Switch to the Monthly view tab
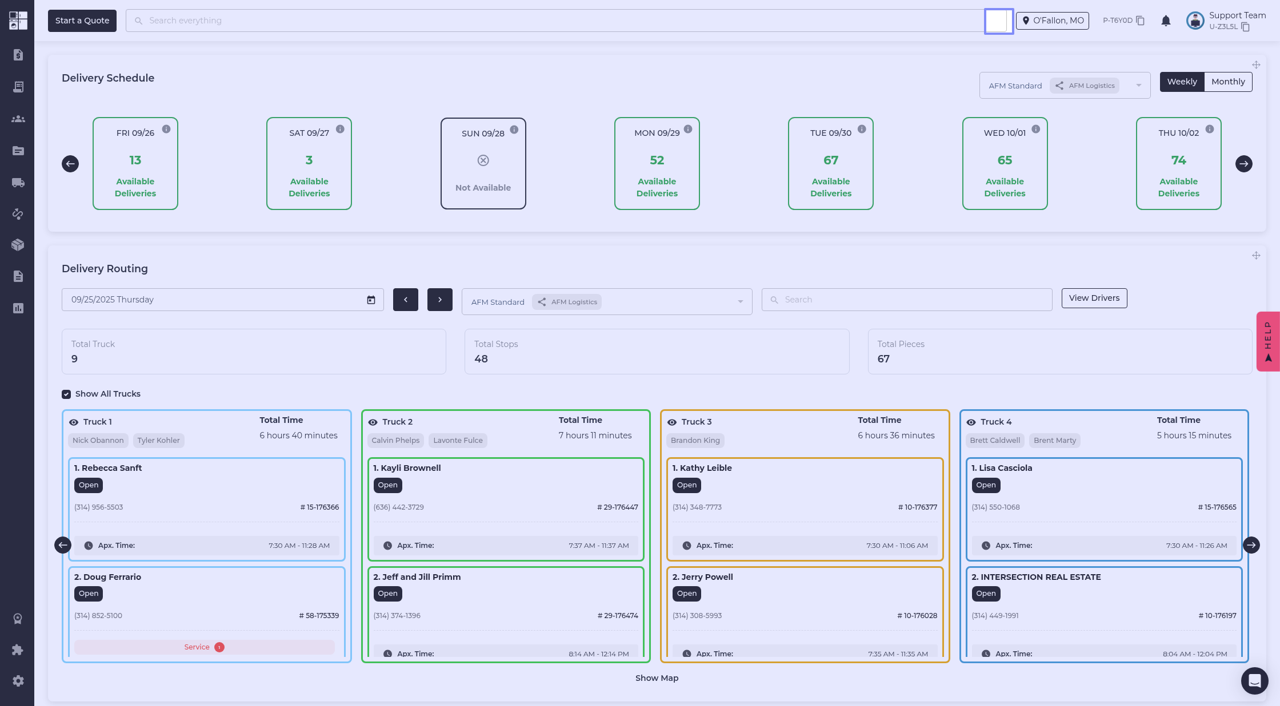The height and width of the screenshot is (706, 1280). tap(1227, 82)
